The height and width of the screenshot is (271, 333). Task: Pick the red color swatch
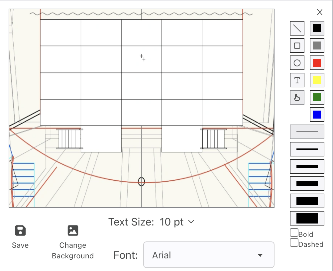click(317, 63)
